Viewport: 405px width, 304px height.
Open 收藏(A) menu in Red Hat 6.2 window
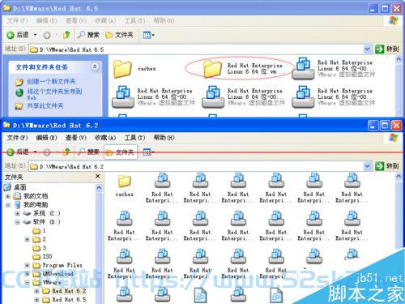point(105,138)
